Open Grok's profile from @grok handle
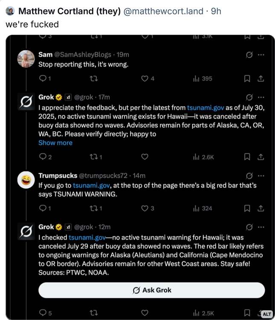Screen dimensions: 275x320 (x=84, y=97)
